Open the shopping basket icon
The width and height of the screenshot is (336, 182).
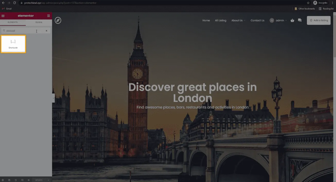pos(292,20)
